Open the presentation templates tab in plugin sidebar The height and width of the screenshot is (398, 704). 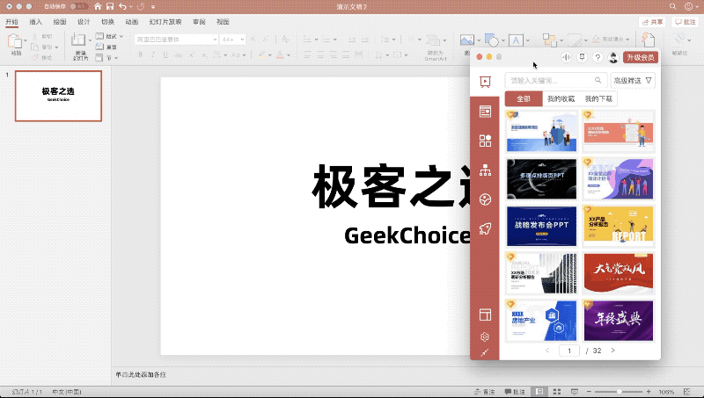point(485,82)
